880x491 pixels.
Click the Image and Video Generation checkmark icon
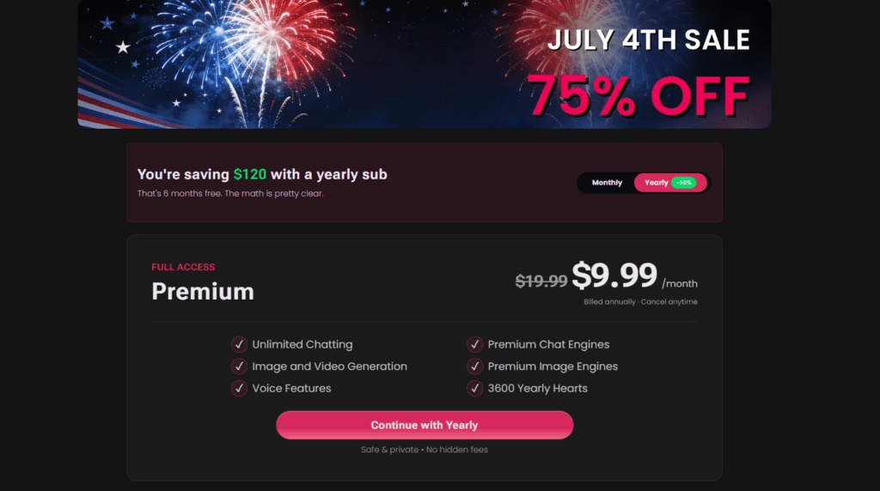pos(239,366)
